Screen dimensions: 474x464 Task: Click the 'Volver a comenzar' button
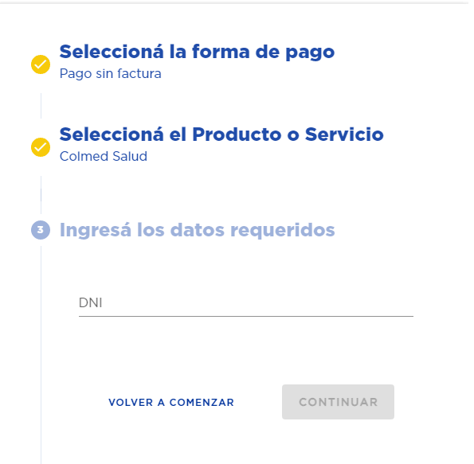(x=171, y=403)
